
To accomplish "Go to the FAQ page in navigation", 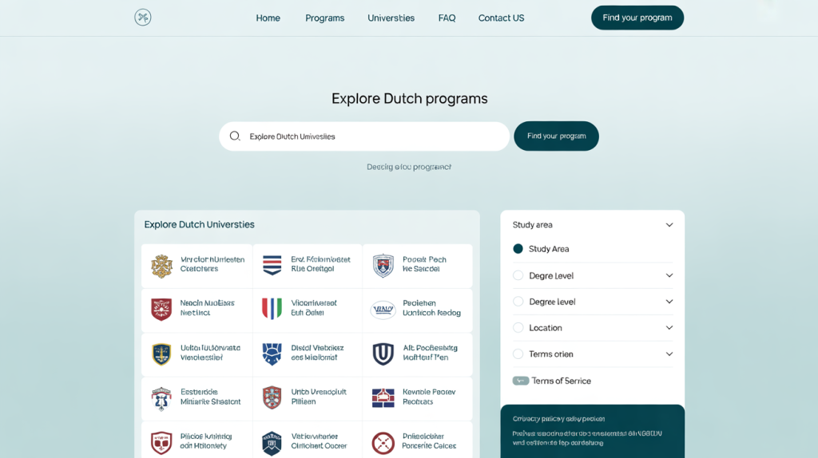I will (x=447, y=18).
